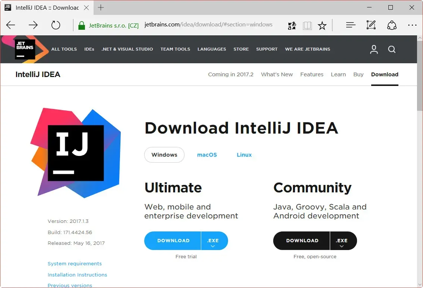
Task: Open a new browser tab with plus
Action: tap(101, 7)
